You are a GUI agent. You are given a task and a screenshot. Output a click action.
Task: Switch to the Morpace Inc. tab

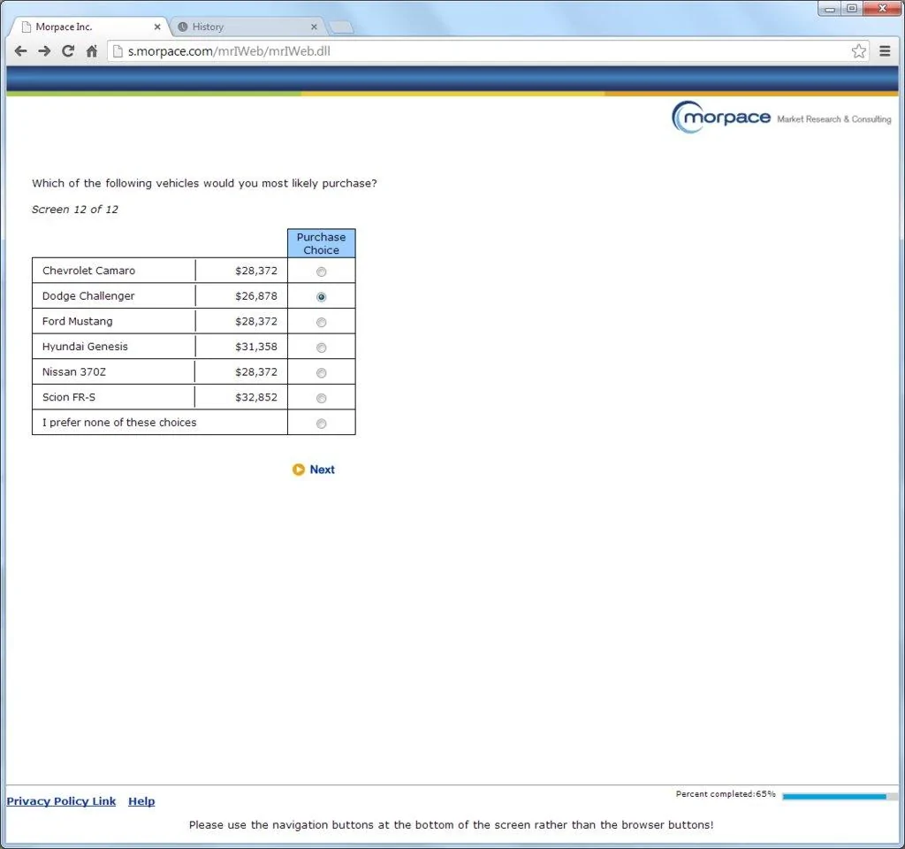(x=89, y=27)
